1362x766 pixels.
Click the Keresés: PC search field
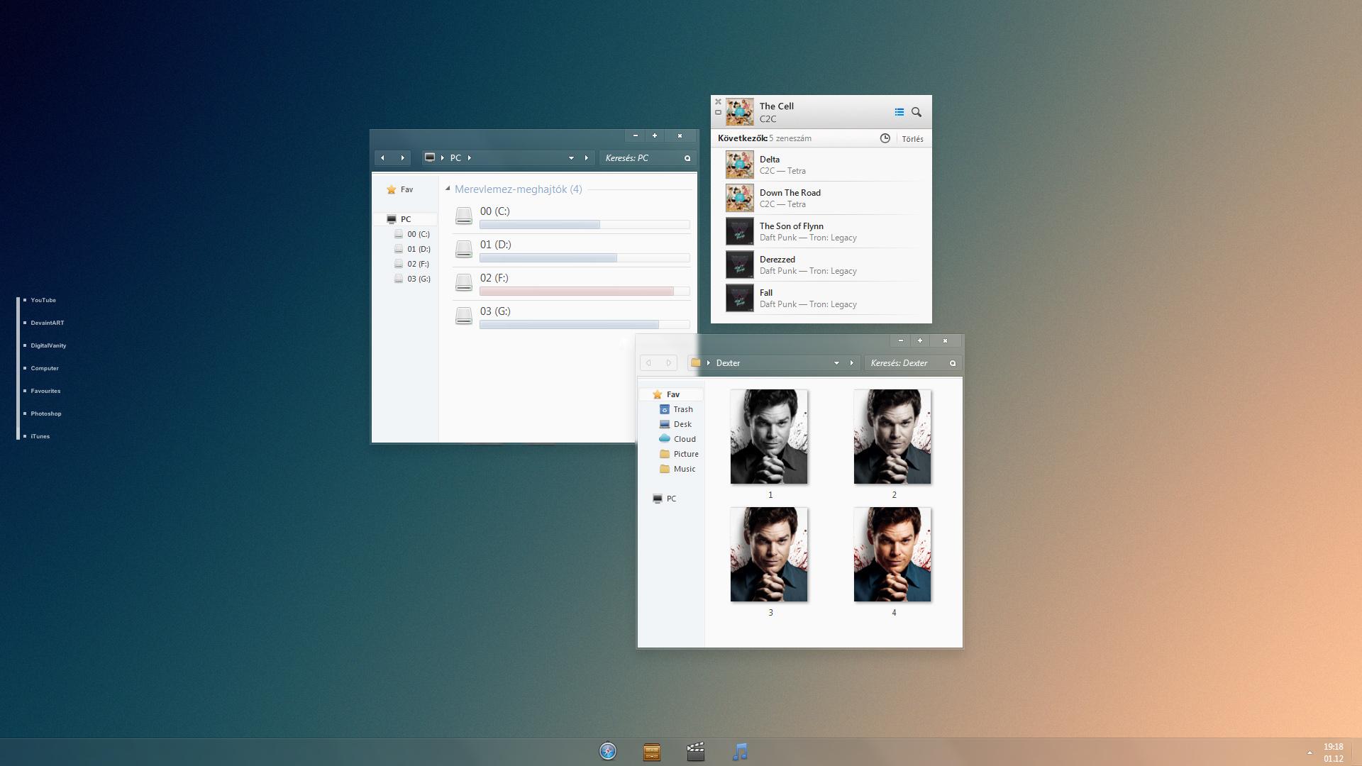pos(642,158)
